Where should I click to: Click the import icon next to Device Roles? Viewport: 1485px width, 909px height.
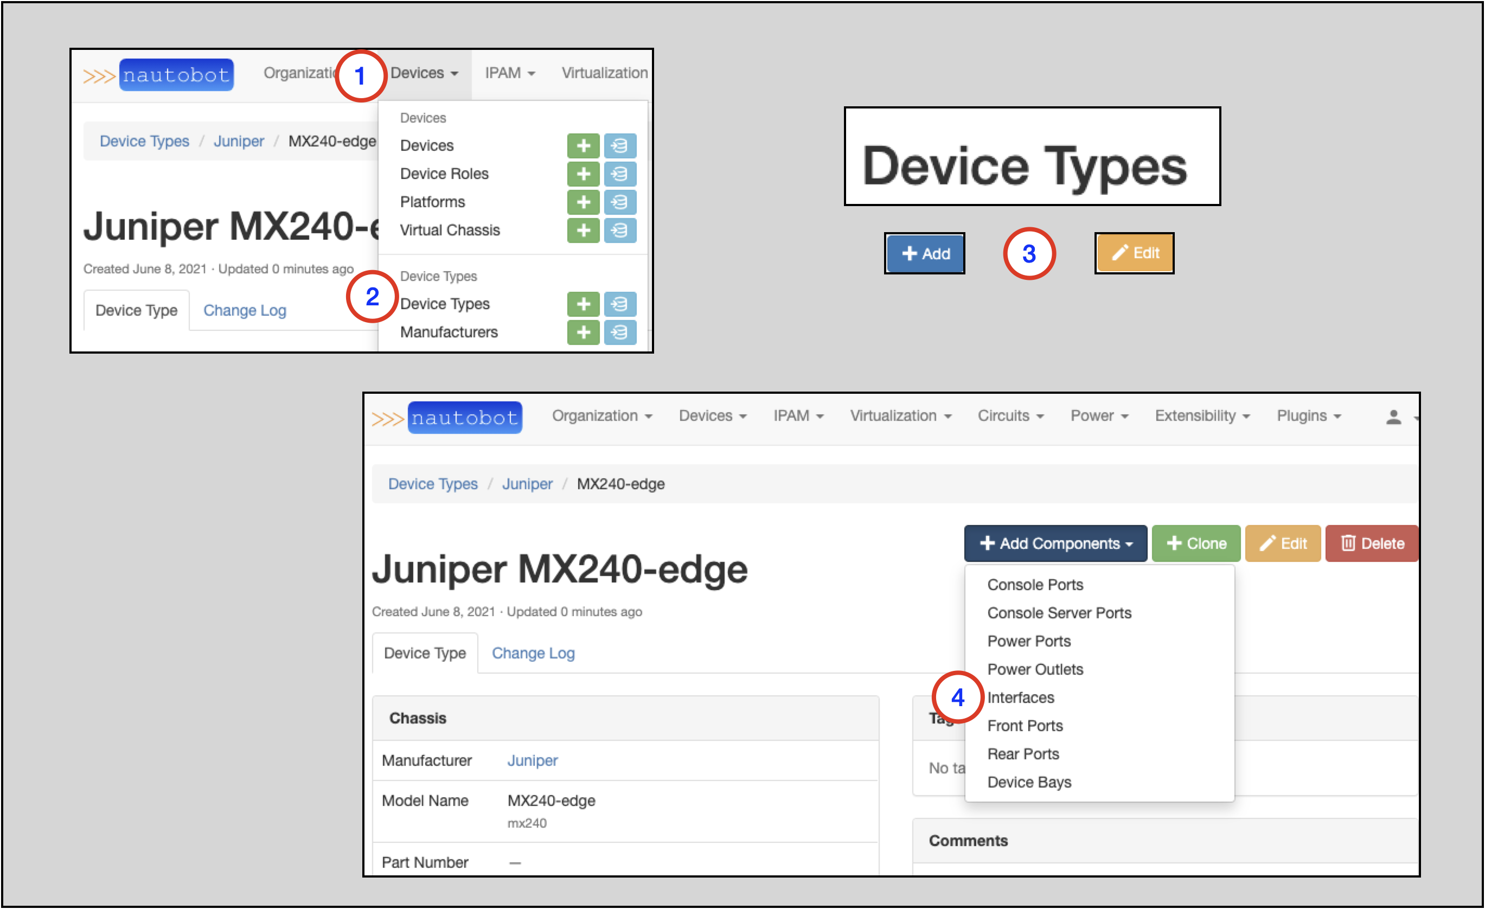[620, 174]
